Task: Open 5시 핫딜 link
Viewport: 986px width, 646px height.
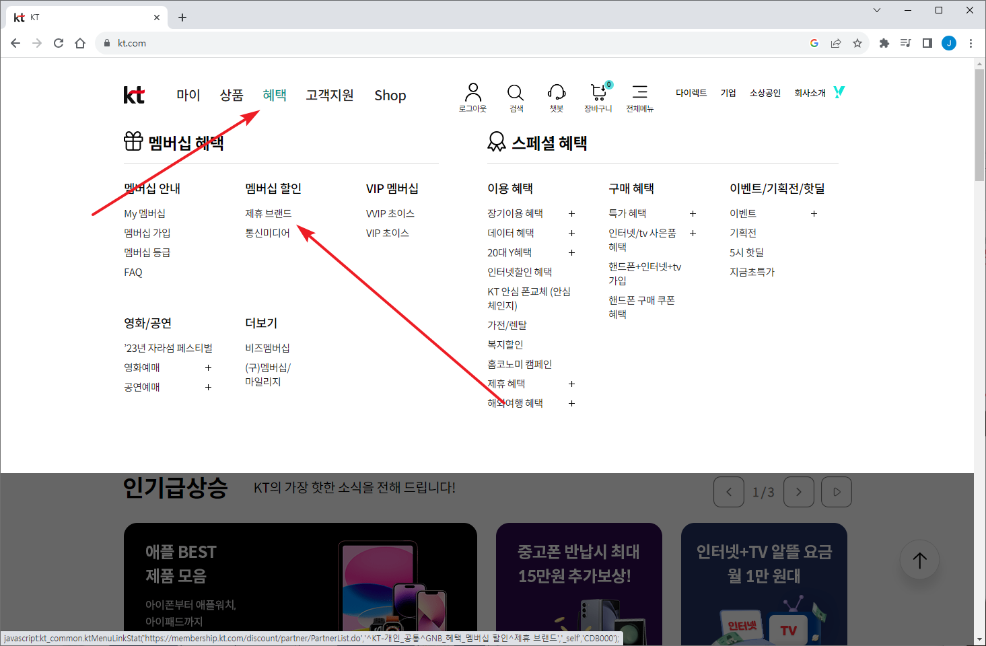Action: [x=746, y=252]
